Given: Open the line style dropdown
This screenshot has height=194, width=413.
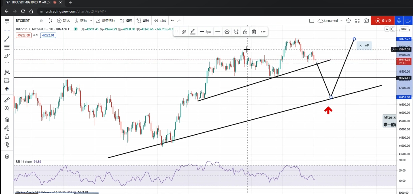Looking at the screenshot, I should pyautogui.click(x=218, y=32).
